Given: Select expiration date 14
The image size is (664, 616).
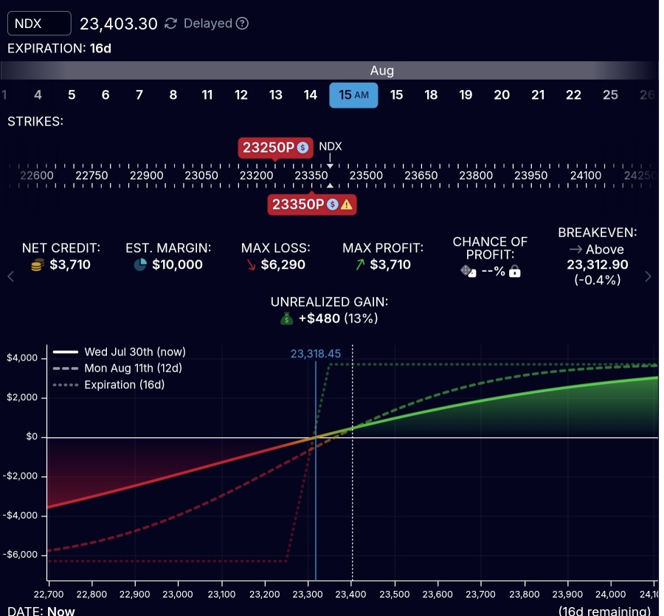Looking at the screenshot, I should pos(311,95).
